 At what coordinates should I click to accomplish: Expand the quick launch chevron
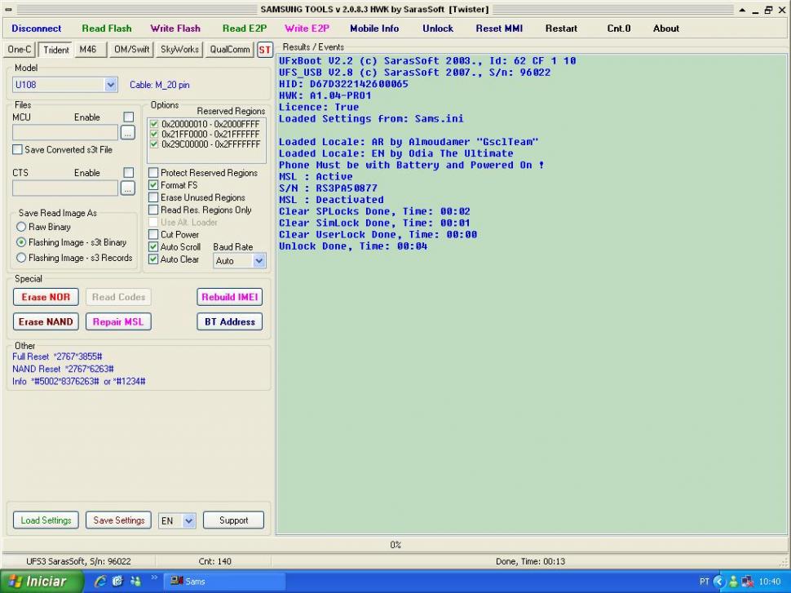(154, 578)
